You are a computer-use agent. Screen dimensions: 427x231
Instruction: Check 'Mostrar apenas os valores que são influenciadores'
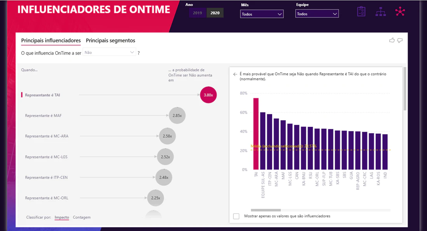236,216
